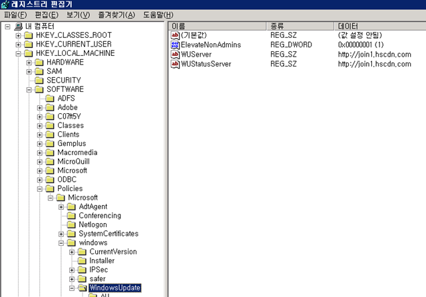This screenshot has height=297, width=426.
Task: Click the HKEY_LOCAL_MACHINE folder icon
Action: [x=28, y=53]
